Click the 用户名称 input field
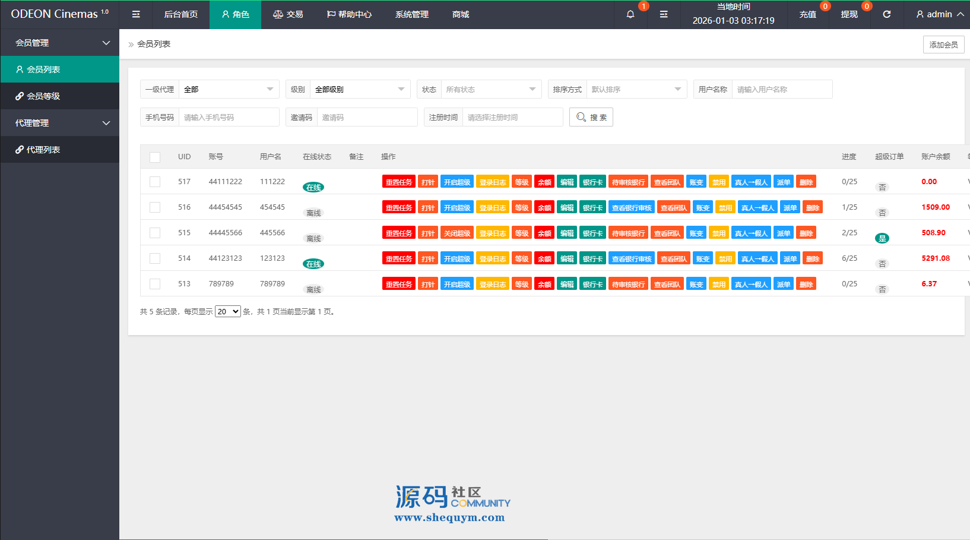 [x=782, y=89]
